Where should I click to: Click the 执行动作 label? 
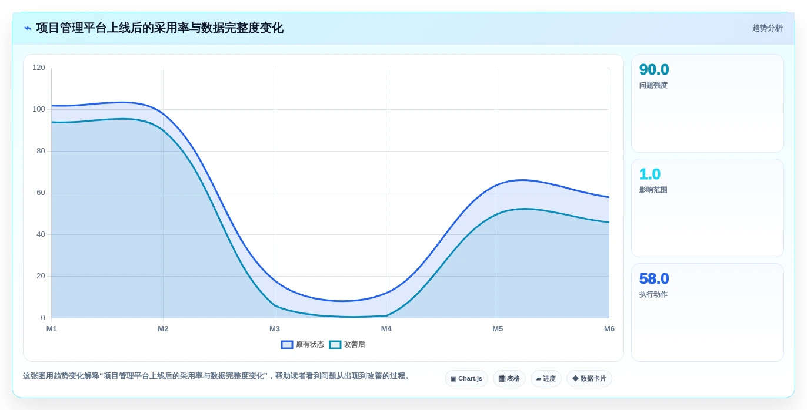pyautogui.click(x=653, y=294)
